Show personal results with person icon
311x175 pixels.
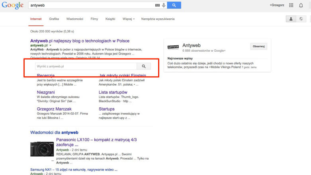[x=291, y=19]
